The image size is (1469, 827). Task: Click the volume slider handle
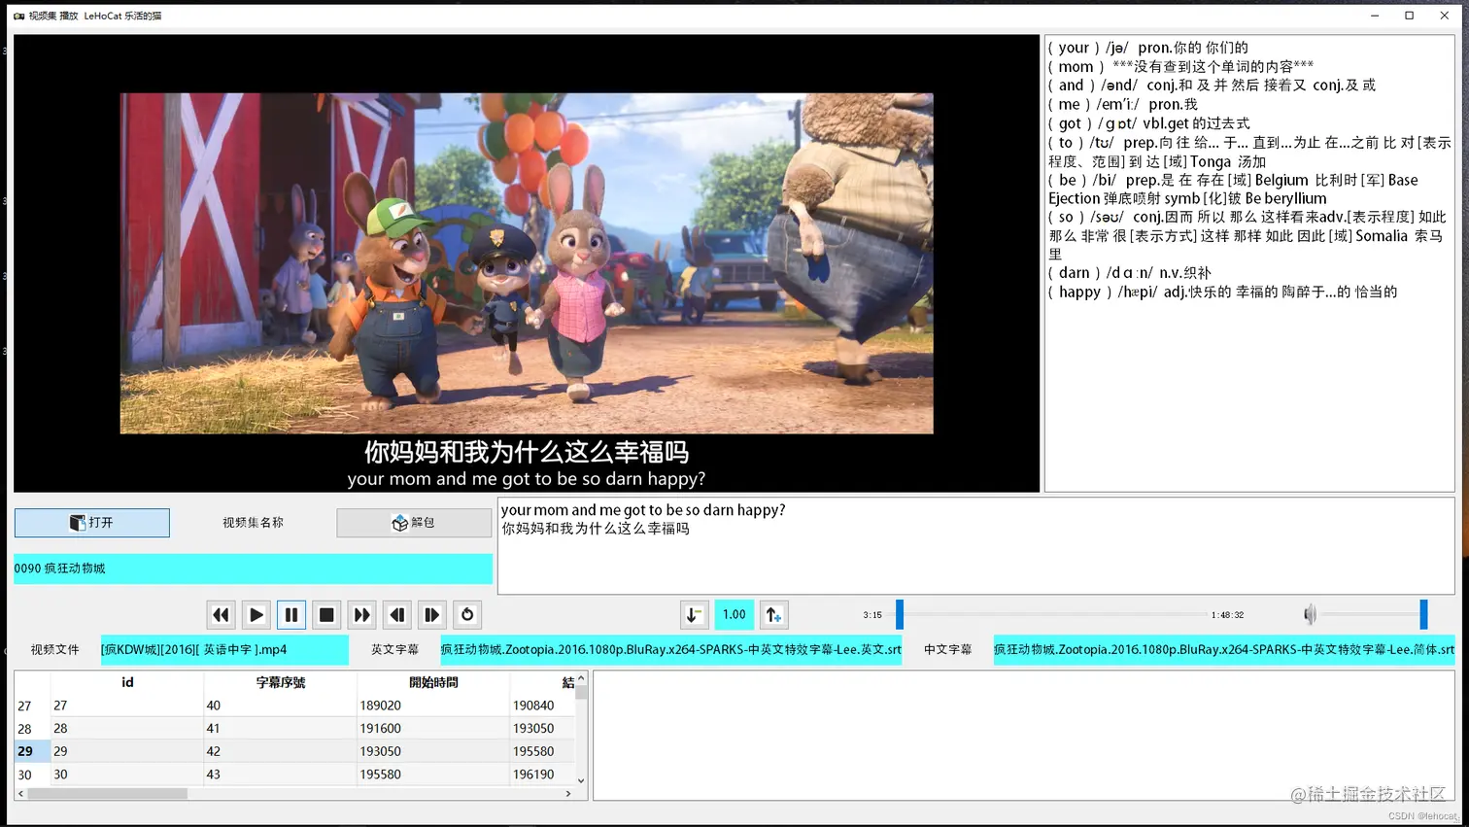click(1423, 614)
